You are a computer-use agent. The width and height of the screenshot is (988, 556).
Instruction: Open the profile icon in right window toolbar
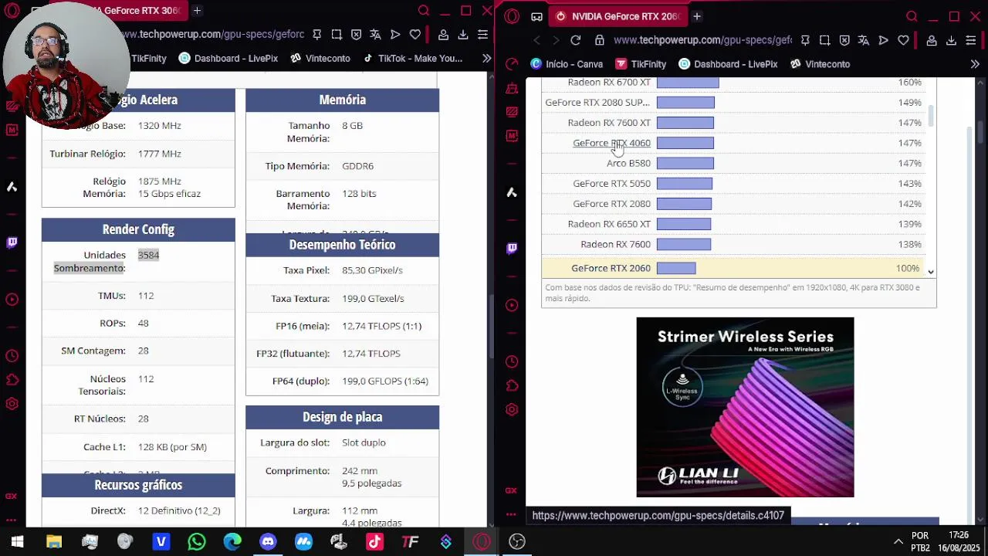click(x=932, y=40)
